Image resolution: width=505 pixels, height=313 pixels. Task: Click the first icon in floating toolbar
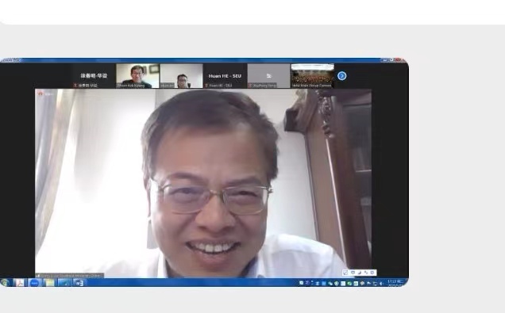click(x=345, y=273)
